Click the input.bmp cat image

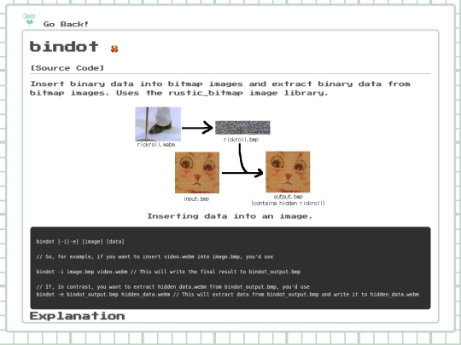[x=197, y=172]
